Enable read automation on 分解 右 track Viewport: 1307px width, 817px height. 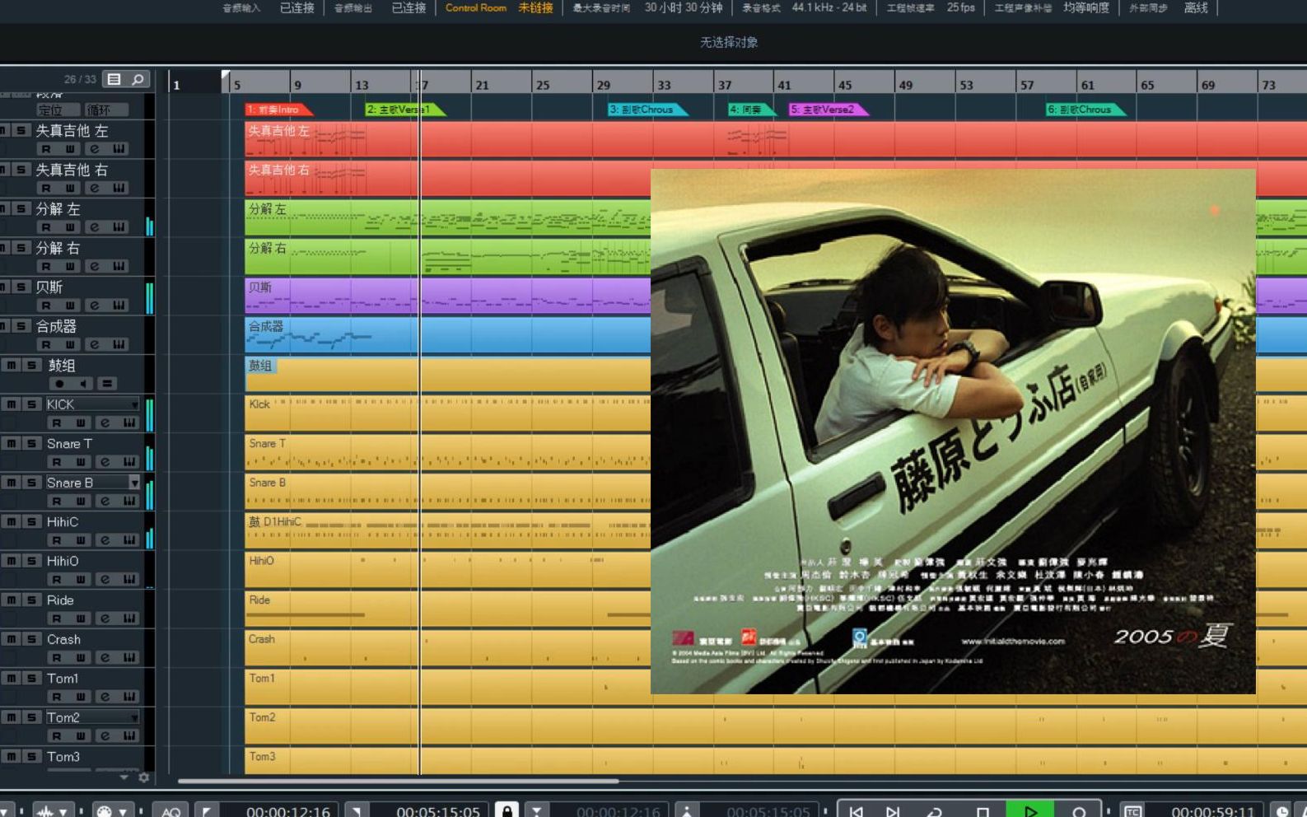pos(46,266)
